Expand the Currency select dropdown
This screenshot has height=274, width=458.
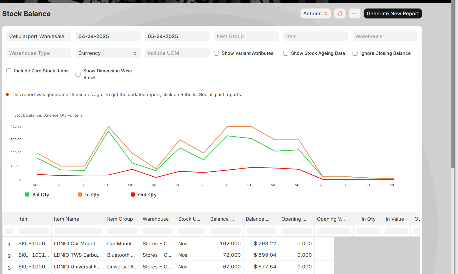[108, 53]
